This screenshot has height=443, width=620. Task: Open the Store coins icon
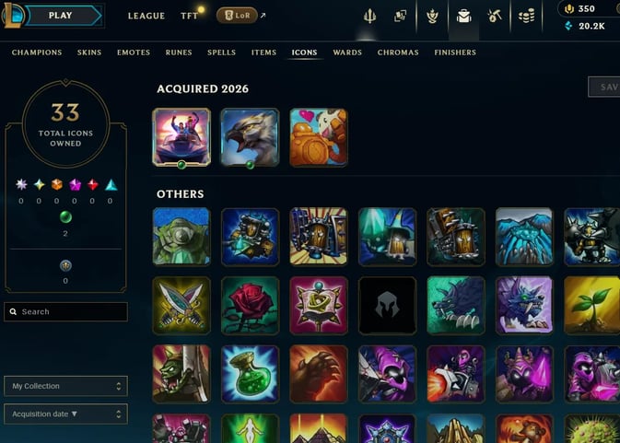pos(526,17)
